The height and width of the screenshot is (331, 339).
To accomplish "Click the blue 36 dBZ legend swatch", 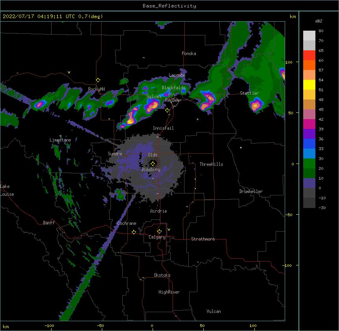I will (x=309, y=143).
